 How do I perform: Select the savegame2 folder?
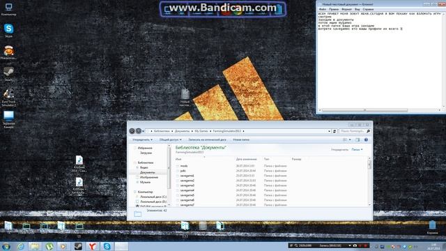click(187, 181)
